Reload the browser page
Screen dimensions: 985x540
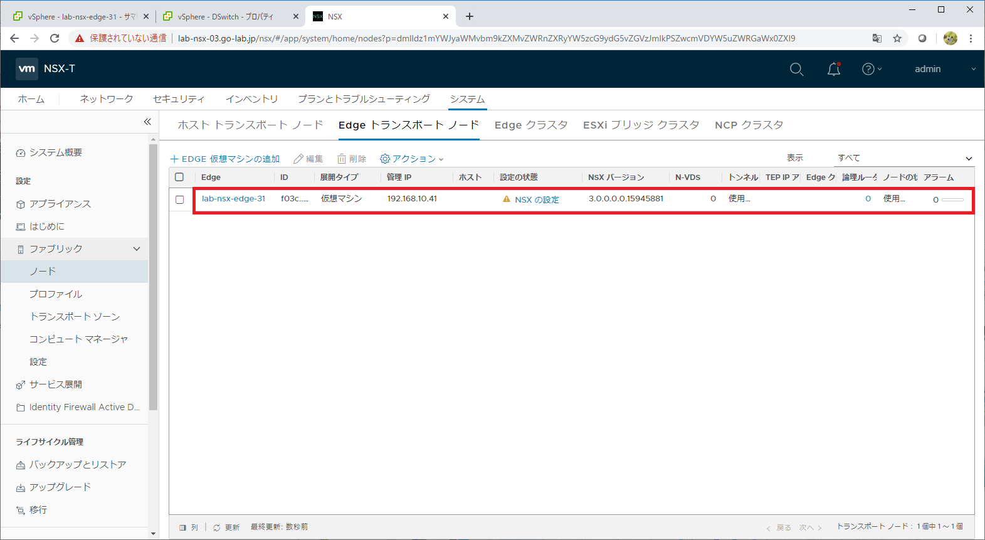(x=55, y=38)
